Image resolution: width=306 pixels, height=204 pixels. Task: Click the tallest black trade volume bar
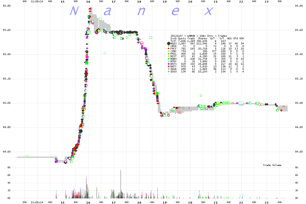pos(121,184)
